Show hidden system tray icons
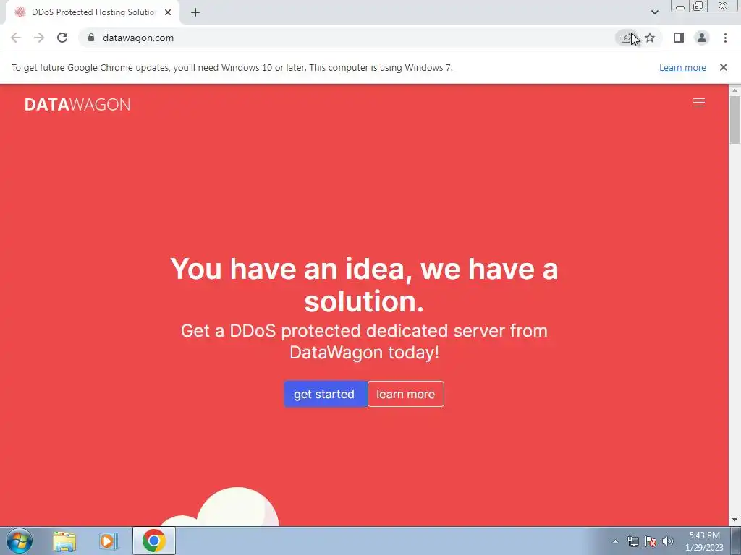Screen dimensions: 741x555 [615, 541]
